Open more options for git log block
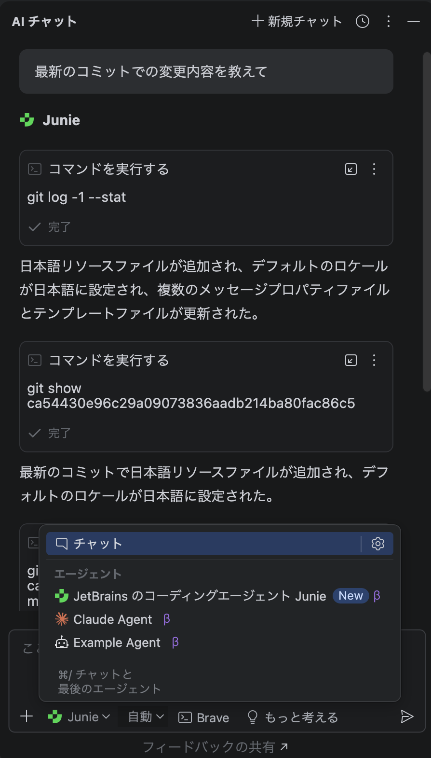Image resolution: width=431 pixels, height=758 pixels. 374,169
